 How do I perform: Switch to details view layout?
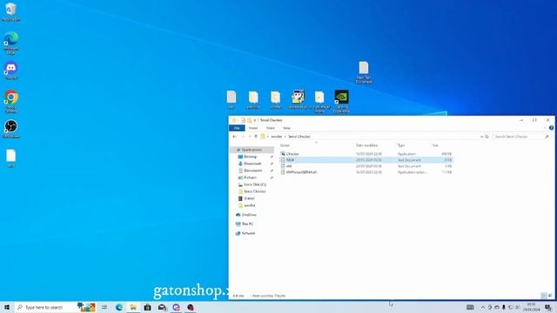(x=544, y=296)
